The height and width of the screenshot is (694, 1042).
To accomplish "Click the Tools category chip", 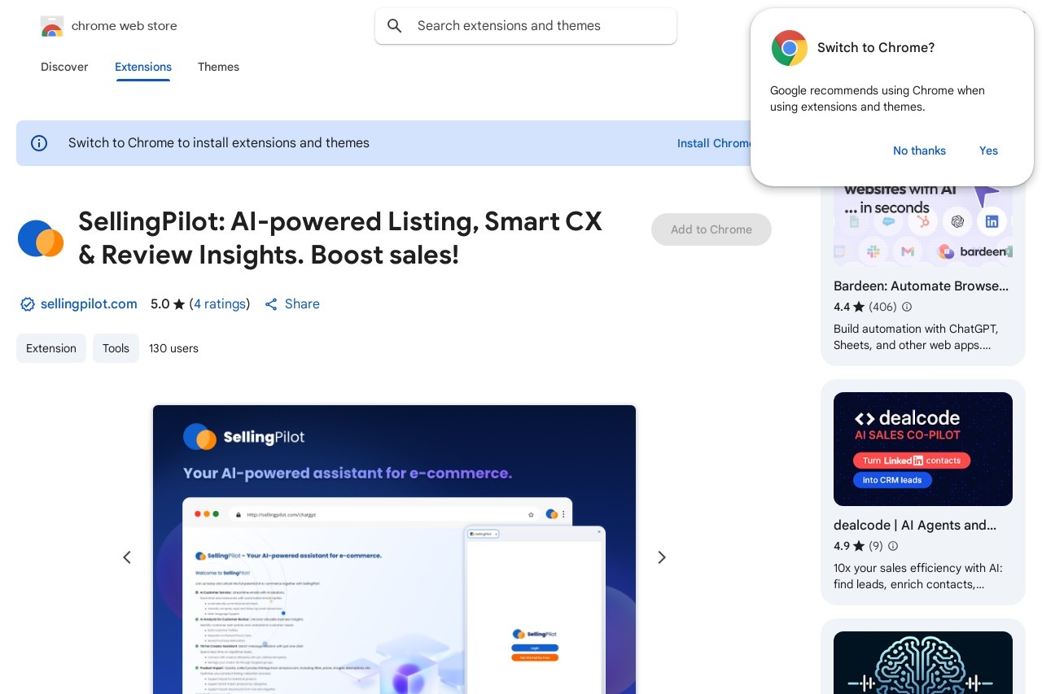I will pyautogui.click(x=116, y=348).
